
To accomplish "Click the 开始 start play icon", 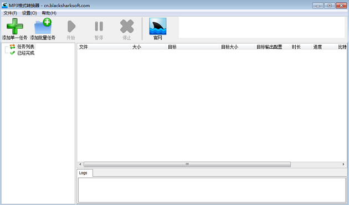I will coord(71,26).
